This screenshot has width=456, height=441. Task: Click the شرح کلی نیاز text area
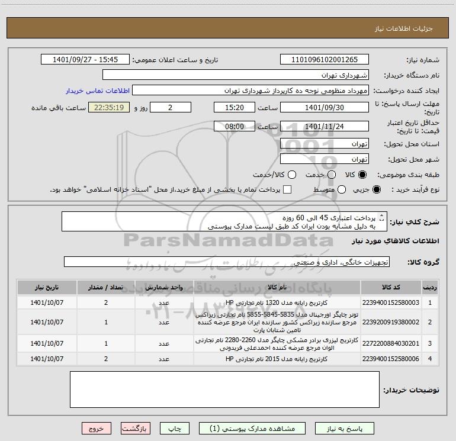[224, 221]
